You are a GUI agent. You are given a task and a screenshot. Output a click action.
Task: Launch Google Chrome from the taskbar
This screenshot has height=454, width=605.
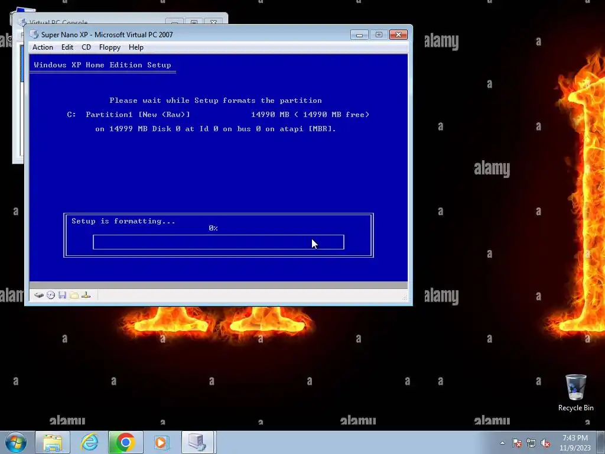coord(125,442)
